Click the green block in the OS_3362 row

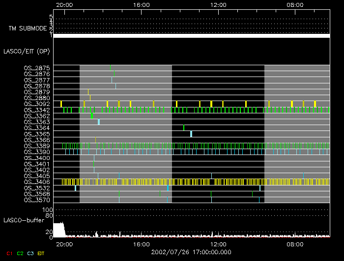pyautogui.click(x=92, y=116)
